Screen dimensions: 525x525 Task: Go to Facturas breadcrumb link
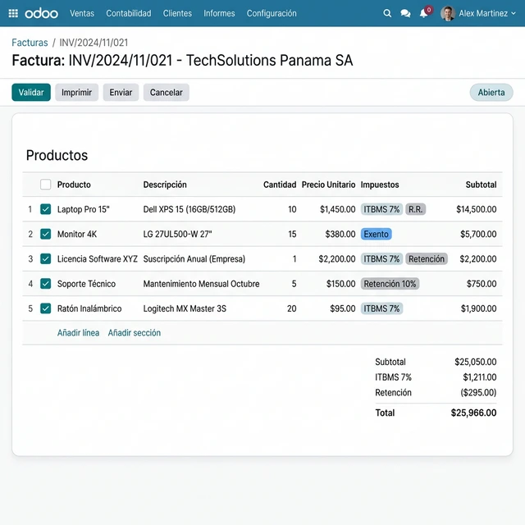(x=30, y=42)
